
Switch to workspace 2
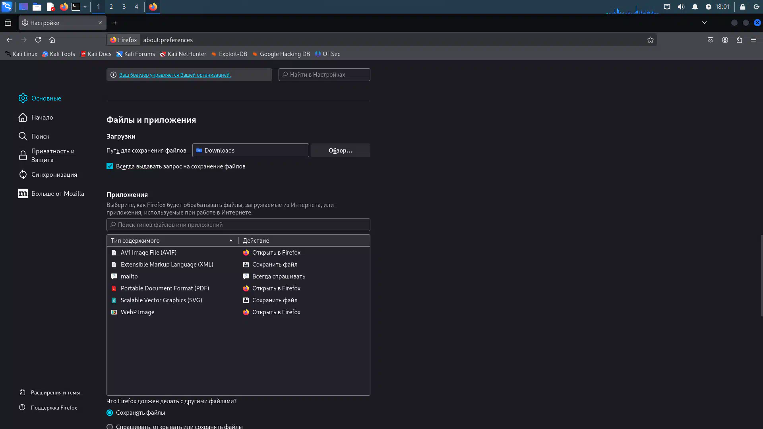[111, 7]
